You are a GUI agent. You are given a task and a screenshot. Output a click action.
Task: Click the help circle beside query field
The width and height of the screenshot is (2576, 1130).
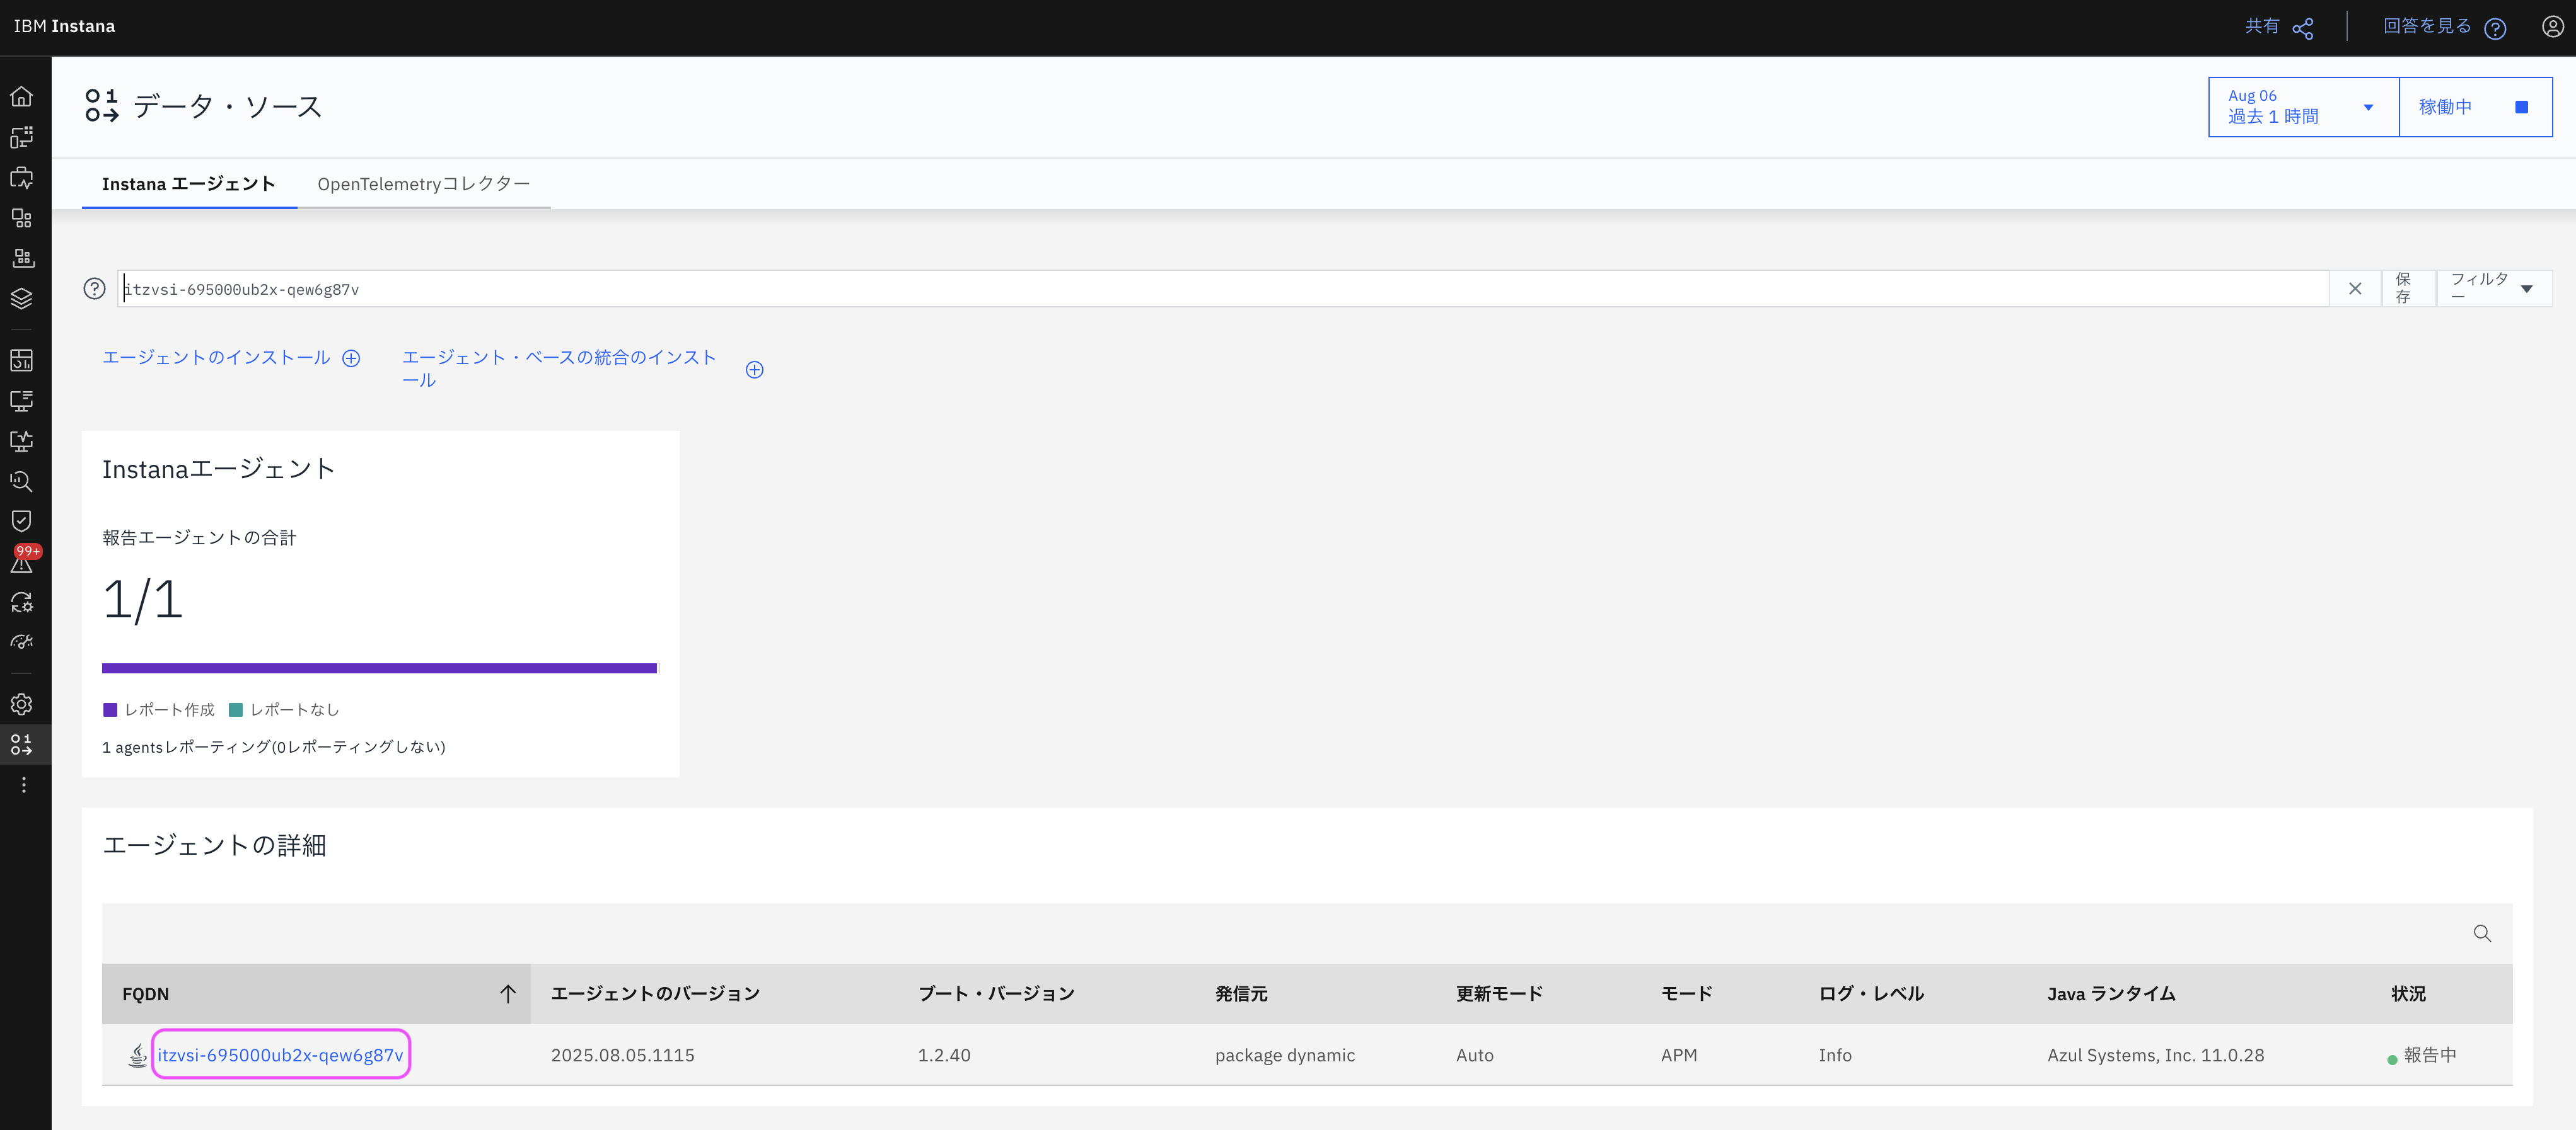click(94, 288)
